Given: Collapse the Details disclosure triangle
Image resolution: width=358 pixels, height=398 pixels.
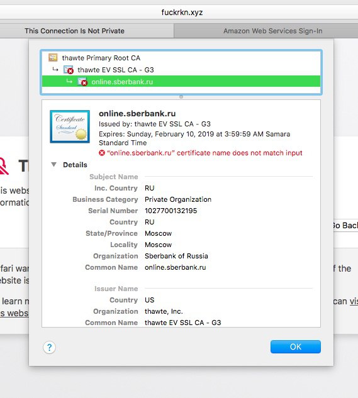Looking at the screenshot, I should coord(53,165).
